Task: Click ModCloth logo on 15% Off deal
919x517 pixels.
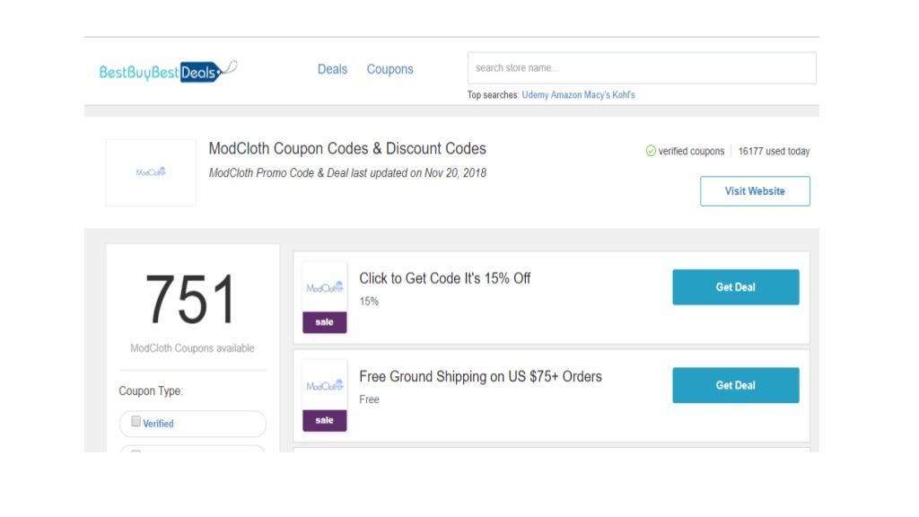Action: (x=325, y=287)
